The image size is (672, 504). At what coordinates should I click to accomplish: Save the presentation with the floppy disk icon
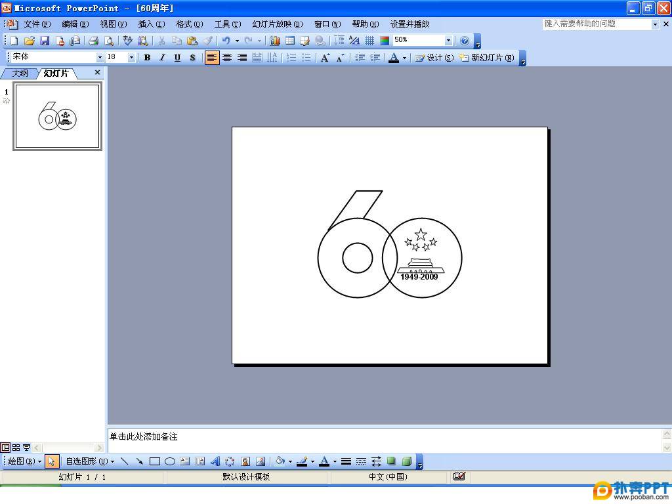pyautogui.click(x=45, y=41)
